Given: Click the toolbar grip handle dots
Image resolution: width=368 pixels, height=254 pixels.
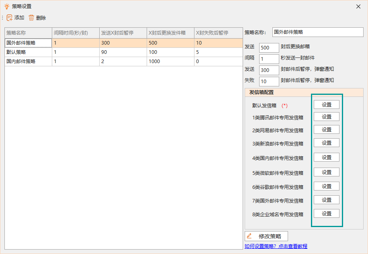Looking at the screenshot, I should point(2,18).
